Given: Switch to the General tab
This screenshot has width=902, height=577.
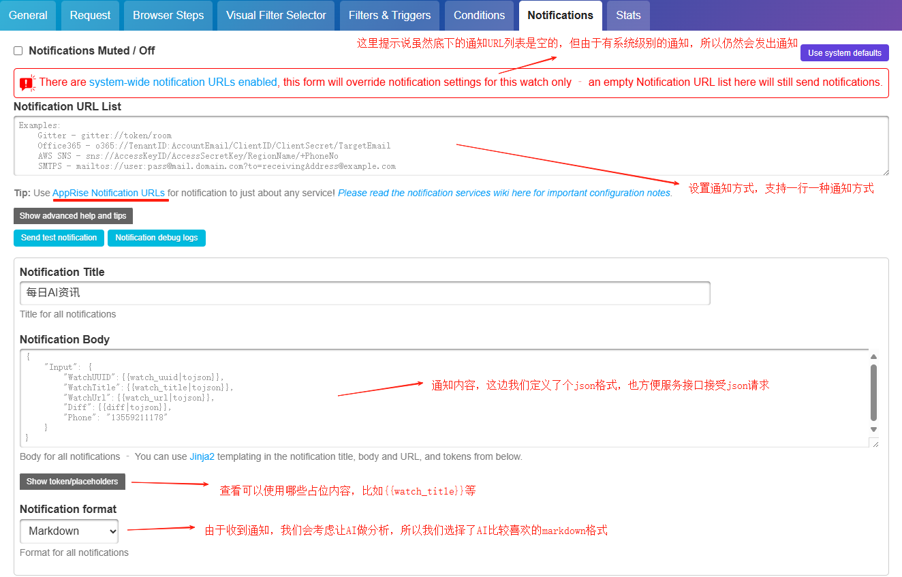Looking at the screenshot, I should (28, 15).
